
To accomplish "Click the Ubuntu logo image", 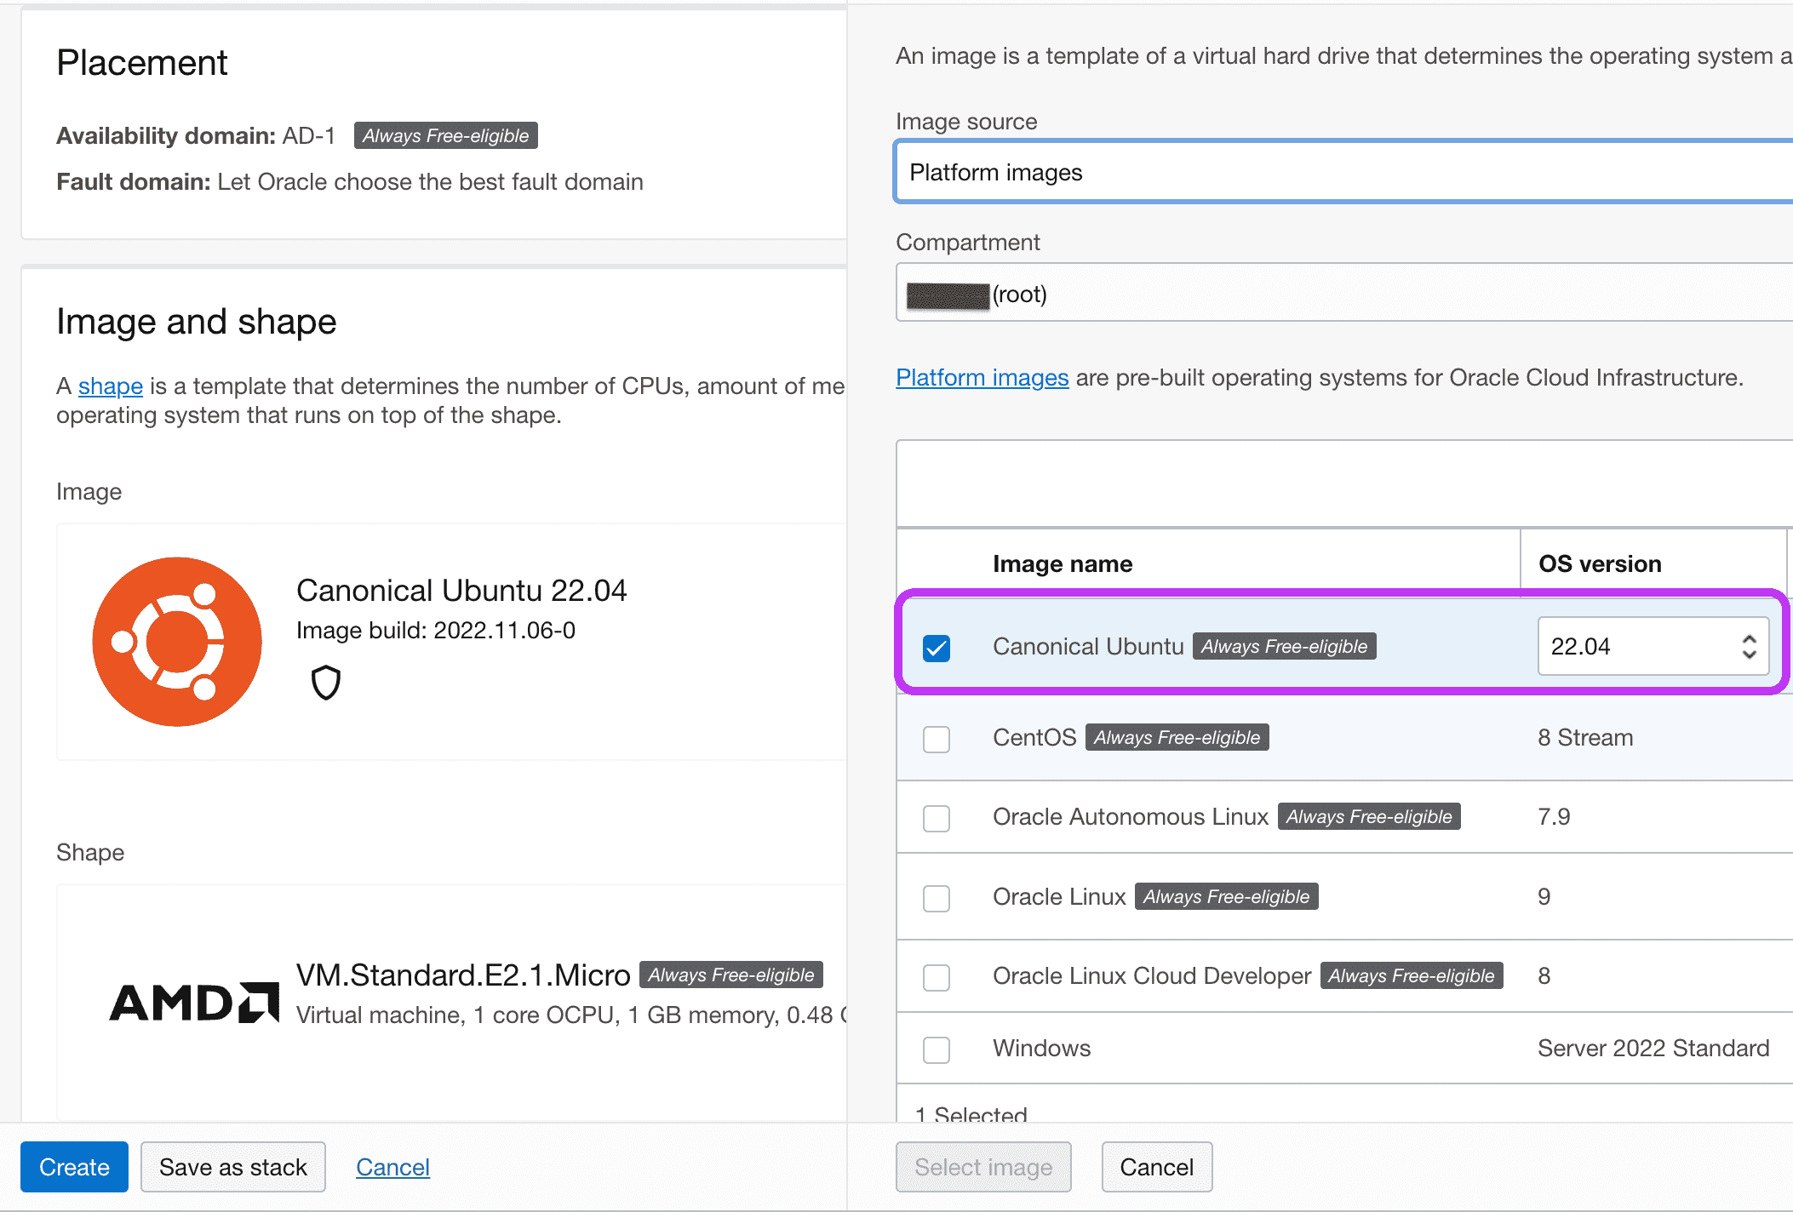I will (177, 642).
